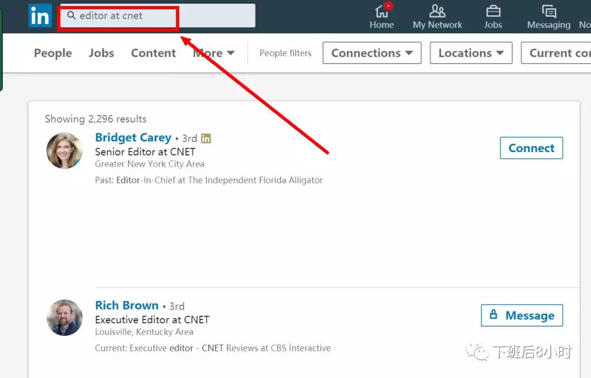Select the People tab

53,53
